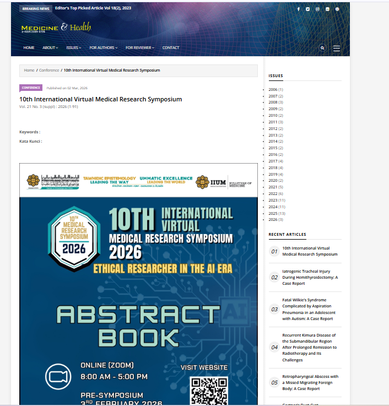The width and height of the screenshot is (389, 406).
Task: Open Iatrogenic Tracheal Injury recent article
Action: [x=310, y=277]
